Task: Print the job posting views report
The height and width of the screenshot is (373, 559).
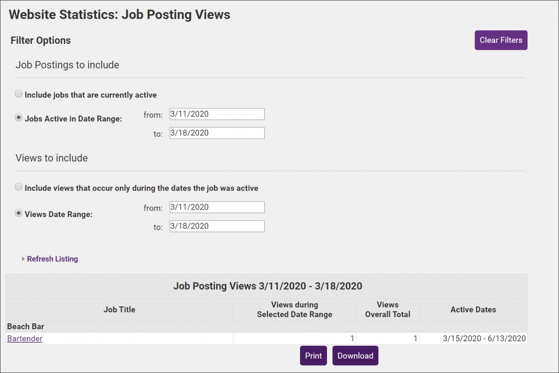Action: click(x=313, y=356)
